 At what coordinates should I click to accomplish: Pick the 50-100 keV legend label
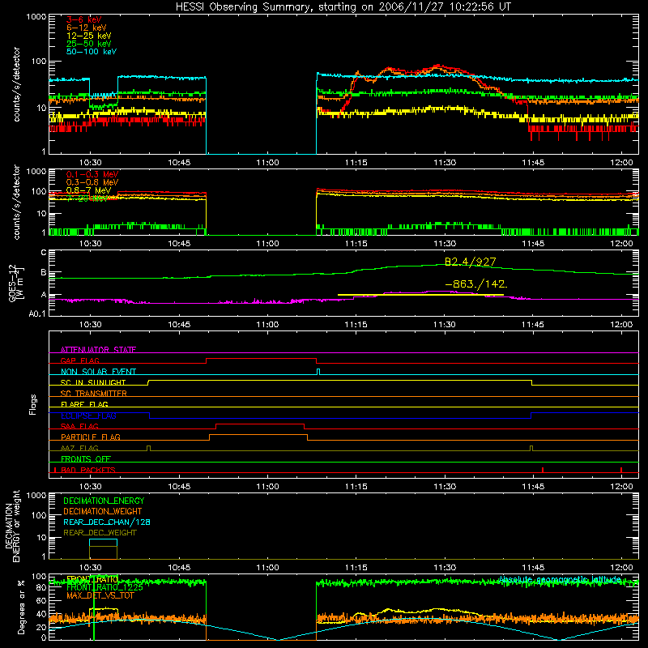click(92, 51)
